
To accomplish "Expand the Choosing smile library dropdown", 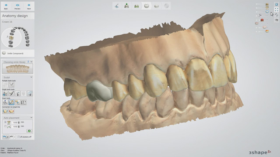I will (x=31, y=62).
